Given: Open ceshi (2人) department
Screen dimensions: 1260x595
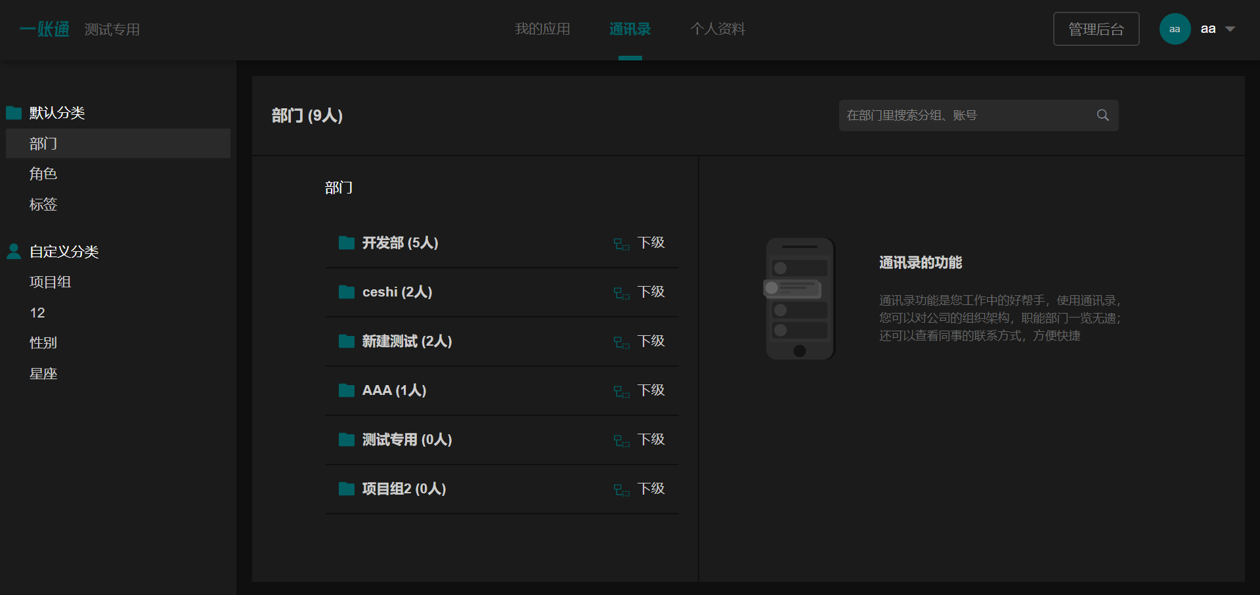Looking at the screenshot, I should (x=397, y=292).
